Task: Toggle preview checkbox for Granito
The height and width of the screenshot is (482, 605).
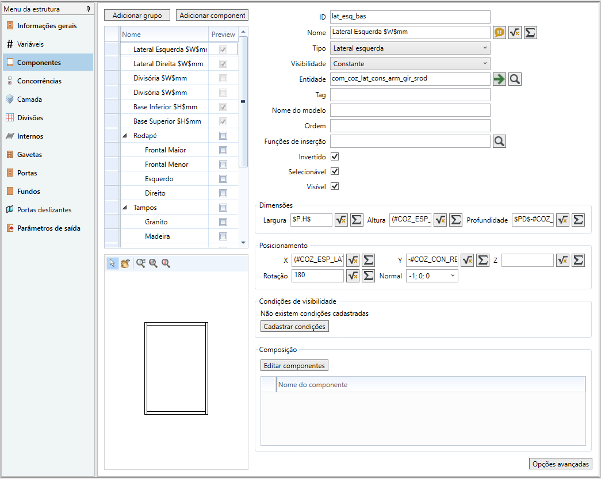Action: 223,222
